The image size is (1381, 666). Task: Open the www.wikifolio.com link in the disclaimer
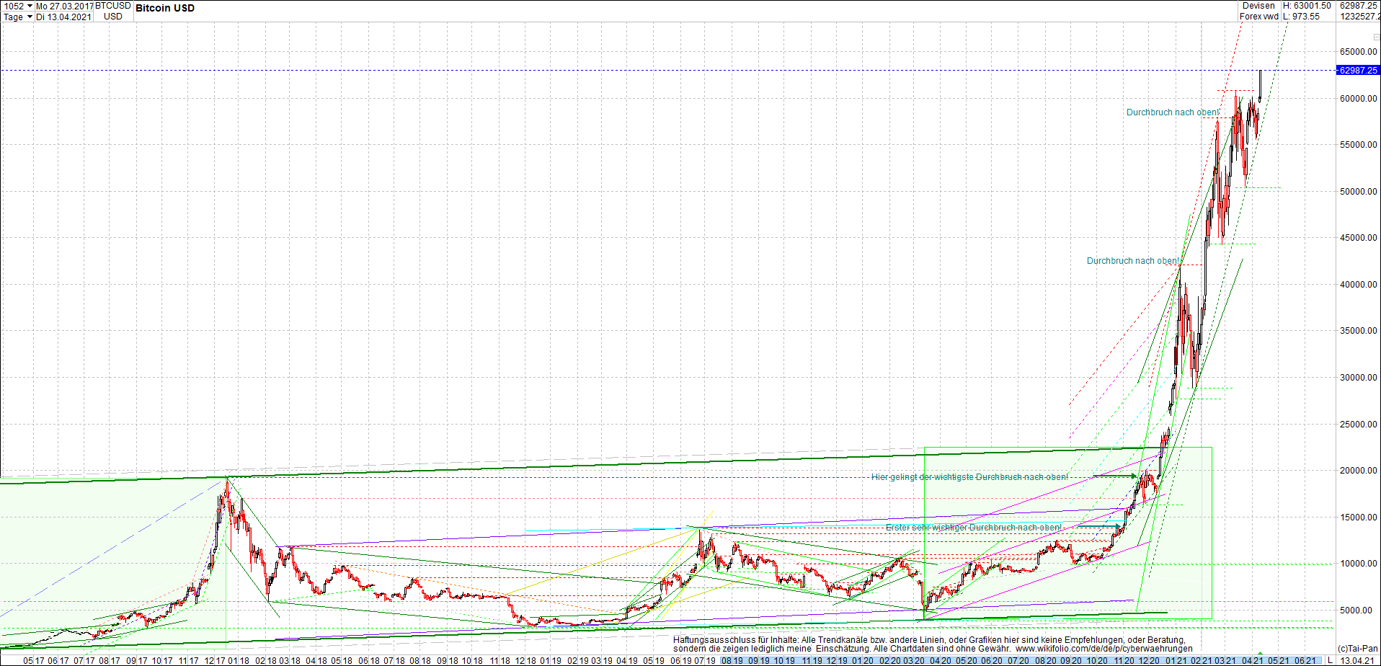pos(1104,649)
